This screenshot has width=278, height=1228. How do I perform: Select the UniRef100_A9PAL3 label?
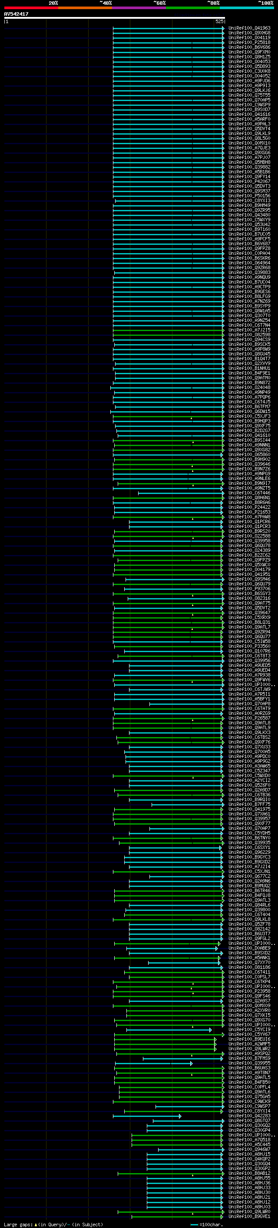click(249, 124)
